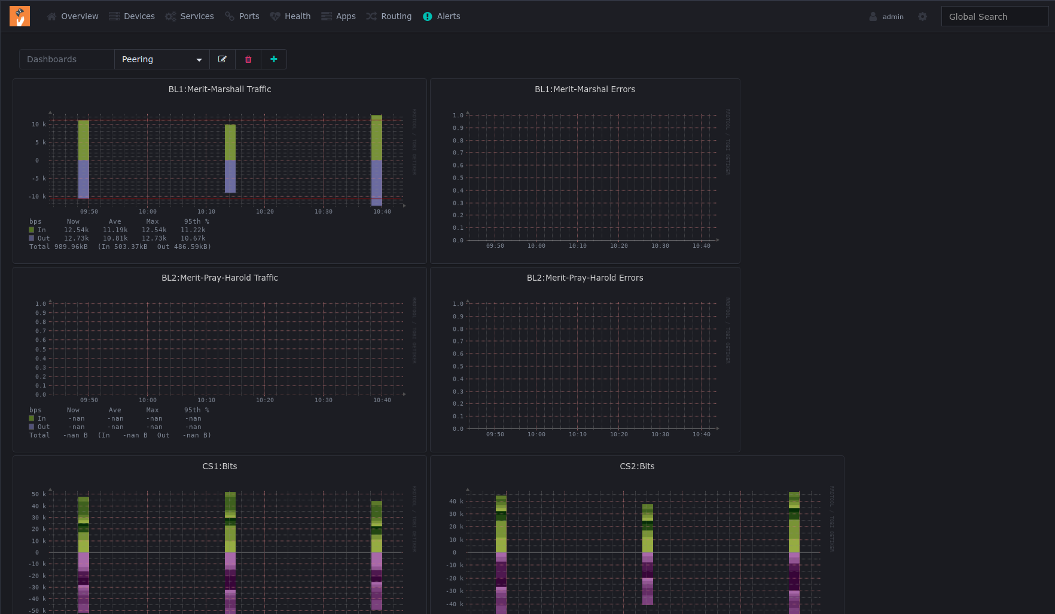This screenshot has width=1055, height=614.
Task: Click the CS1:Bits widget title
Action: 219,466
